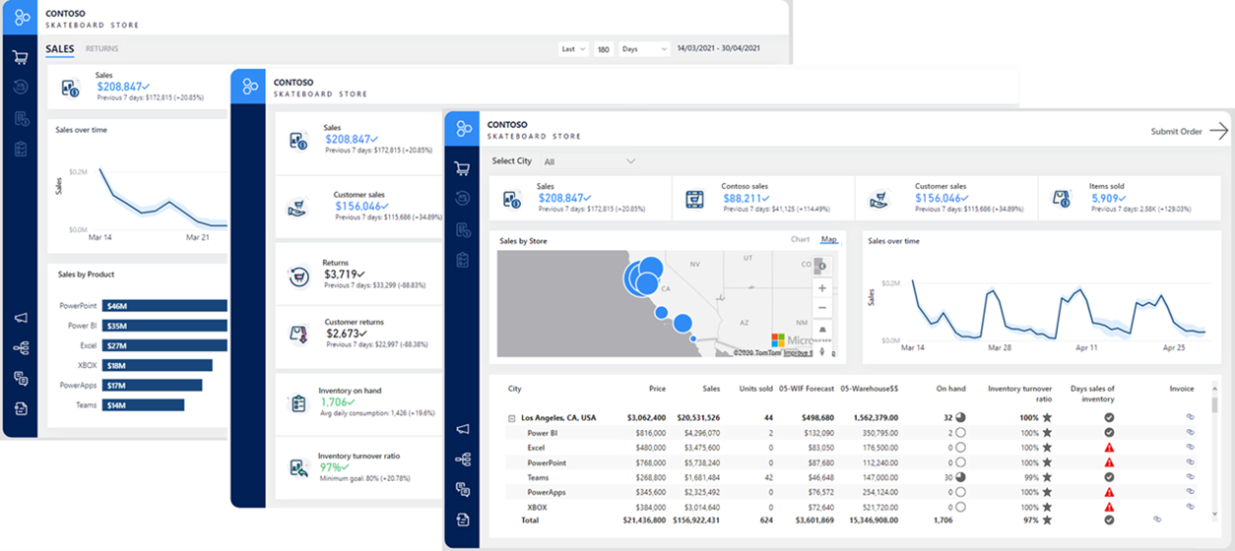The image size is (1235, 551).
Task: Click the megaphone icon in the front window's sidebar
Action: point(462,429)
